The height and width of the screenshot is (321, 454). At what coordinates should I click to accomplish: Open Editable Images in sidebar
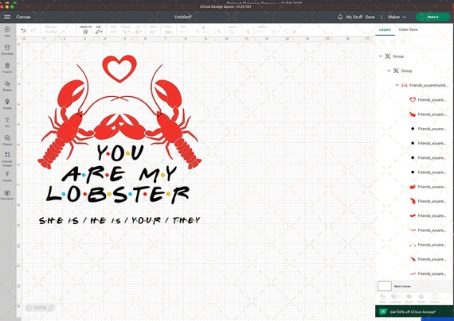7,159
